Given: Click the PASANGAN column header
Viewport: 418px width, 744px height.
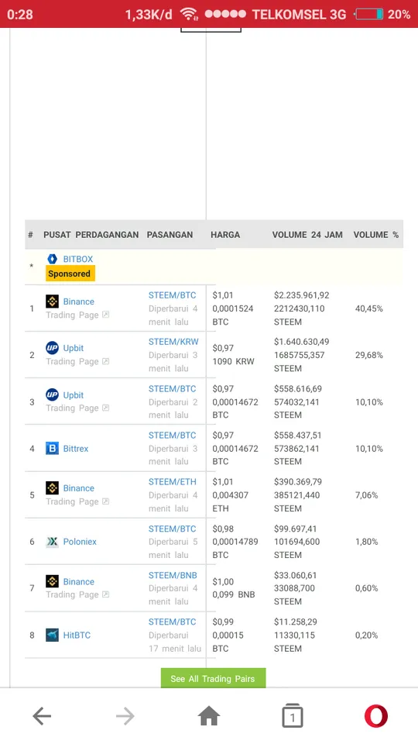Looking at the screenshot, I should (x=170, y=235).
